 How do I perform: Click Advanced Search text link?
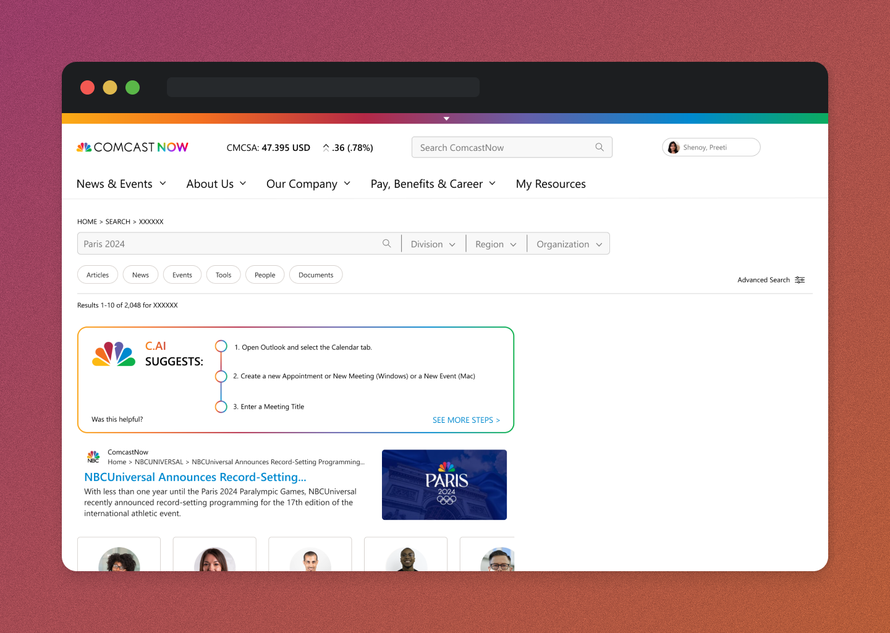tap(763, 280)
